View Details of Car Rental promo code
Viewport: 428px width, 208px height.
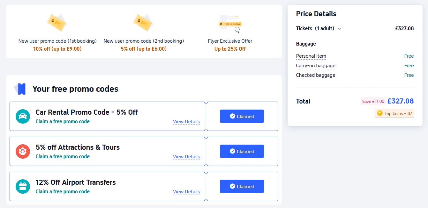[186, 122]
